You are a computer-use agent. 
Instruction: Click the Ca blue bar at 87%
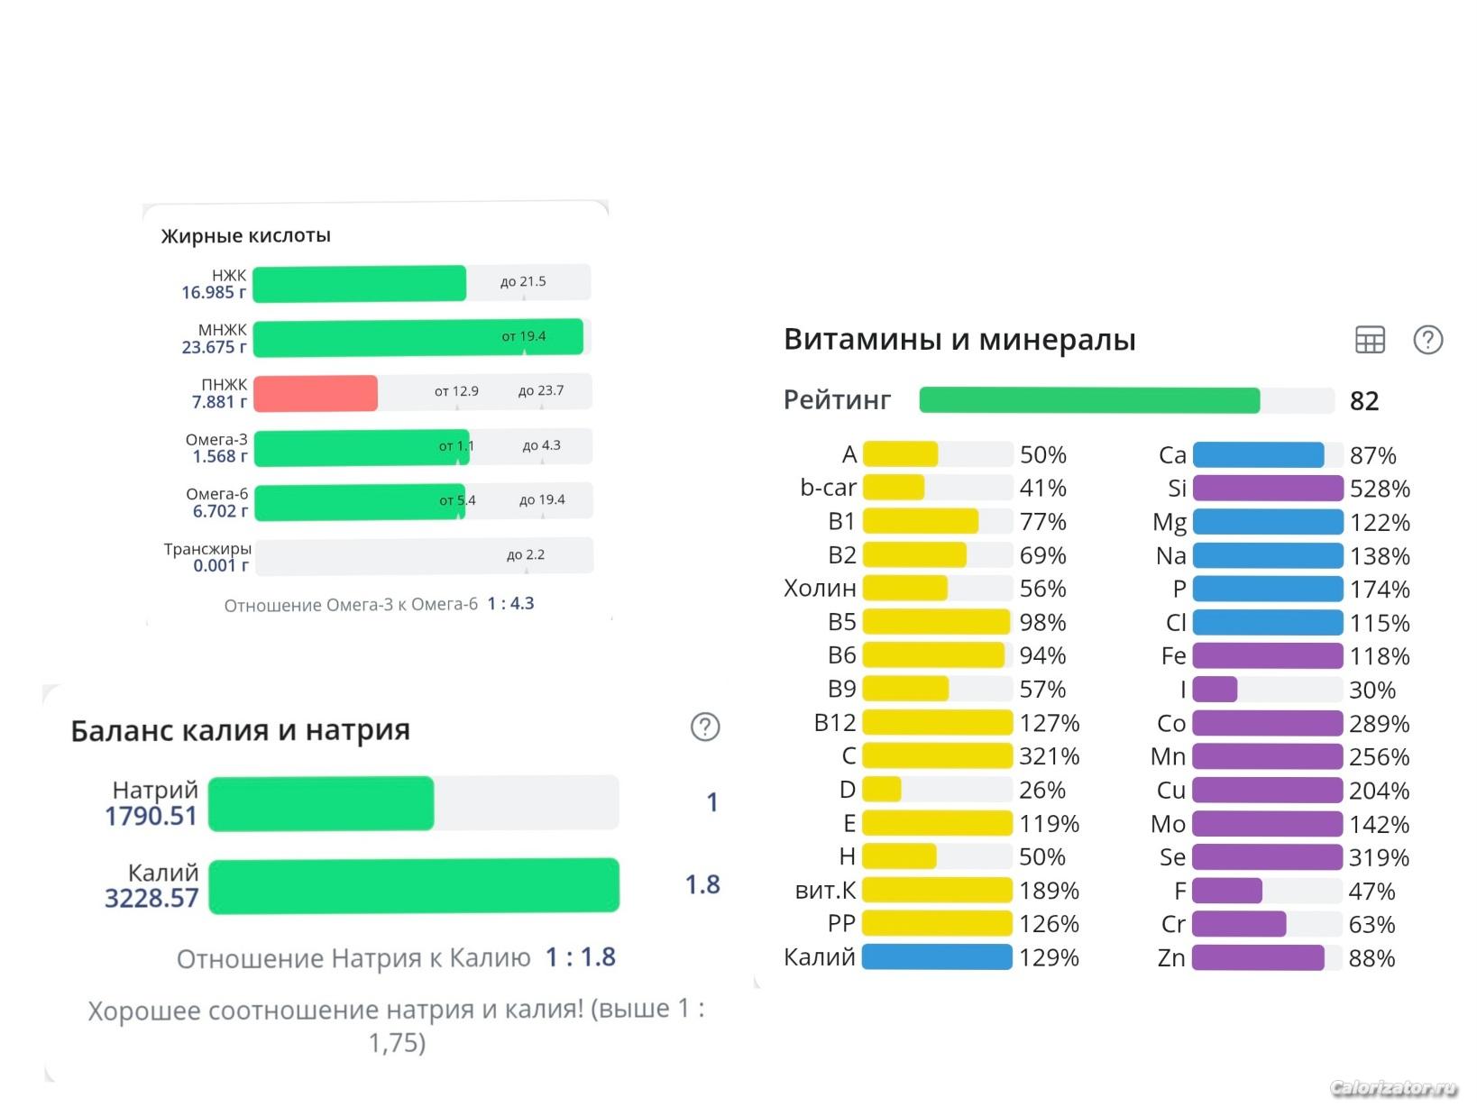(x=1258, y=455)
